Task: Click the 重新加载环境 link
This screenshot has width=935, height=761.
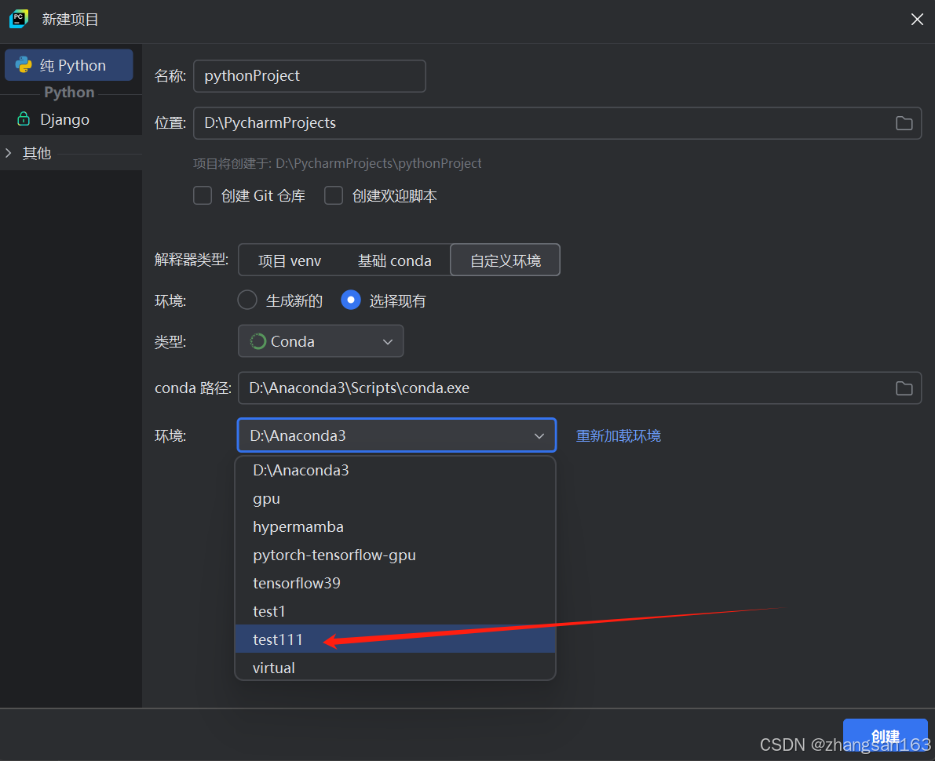Action: [x=618, y=435]
